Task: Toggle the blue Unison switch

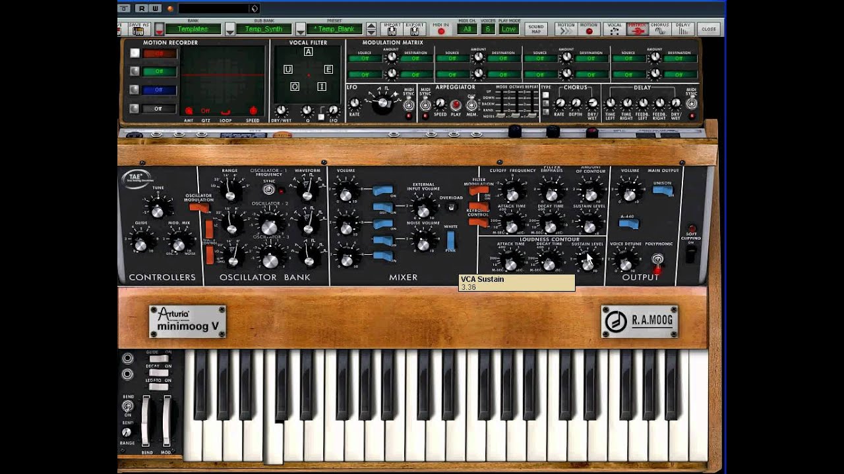Action: (x=663, y=191)
